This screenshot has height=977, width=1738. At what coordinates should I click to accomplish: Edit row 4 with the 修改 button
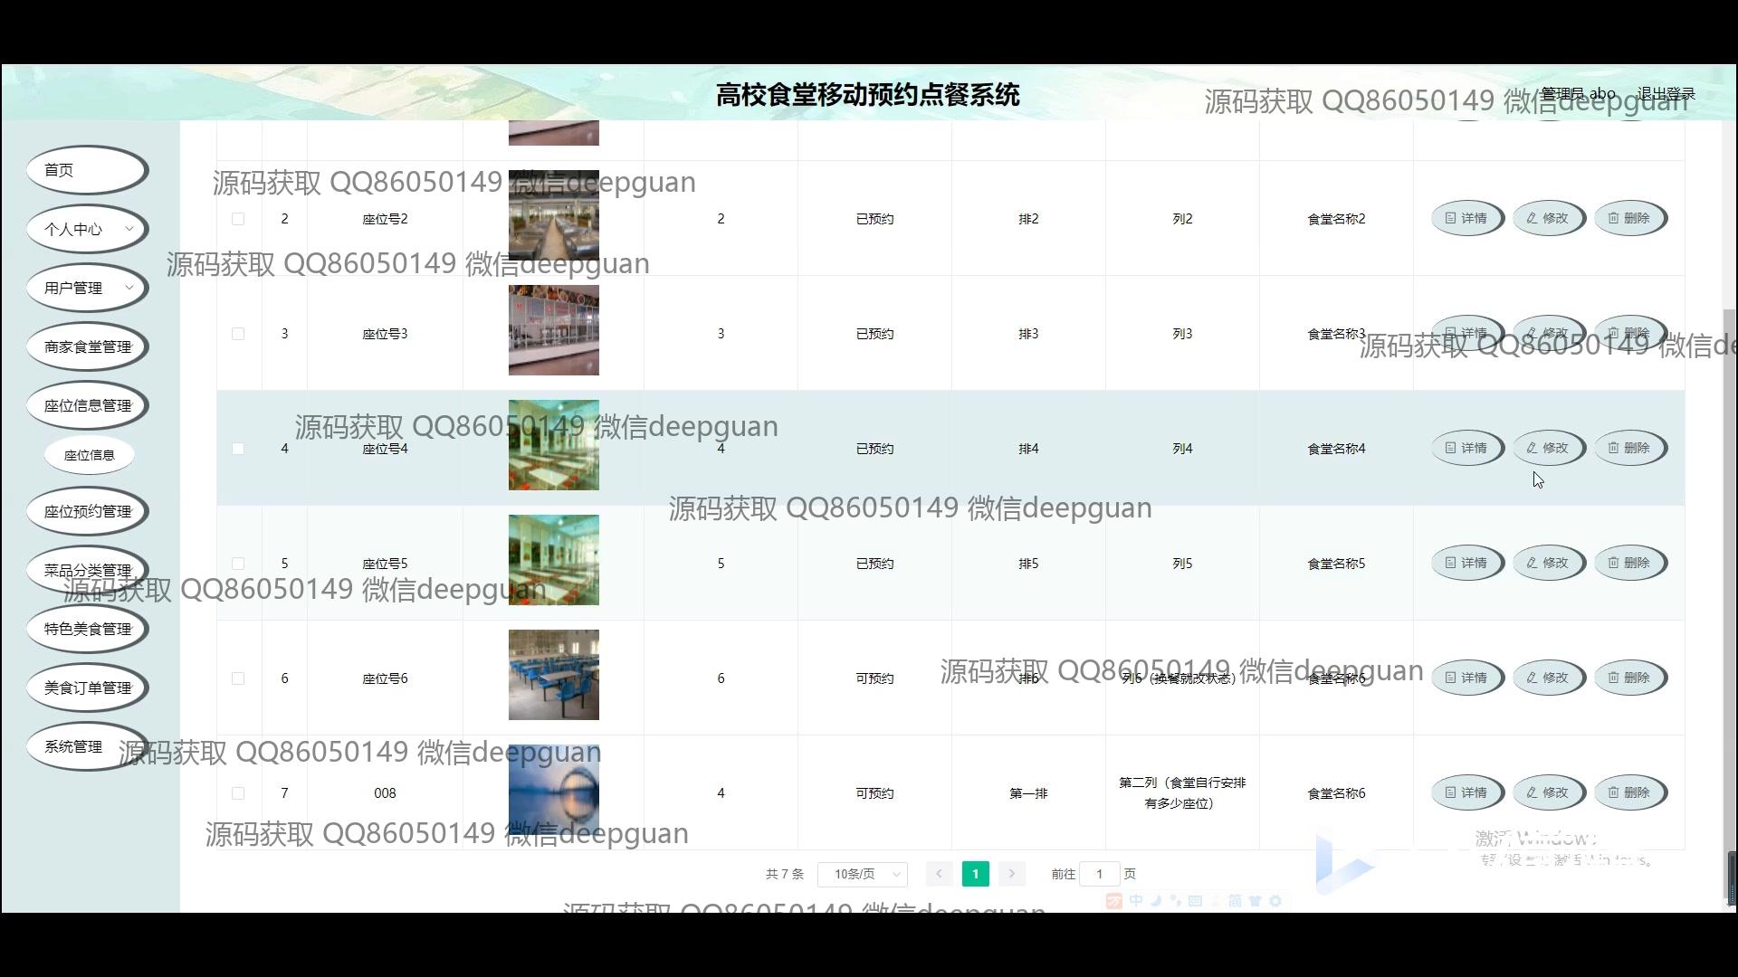pyautogui.click(x=1548, y=448)
